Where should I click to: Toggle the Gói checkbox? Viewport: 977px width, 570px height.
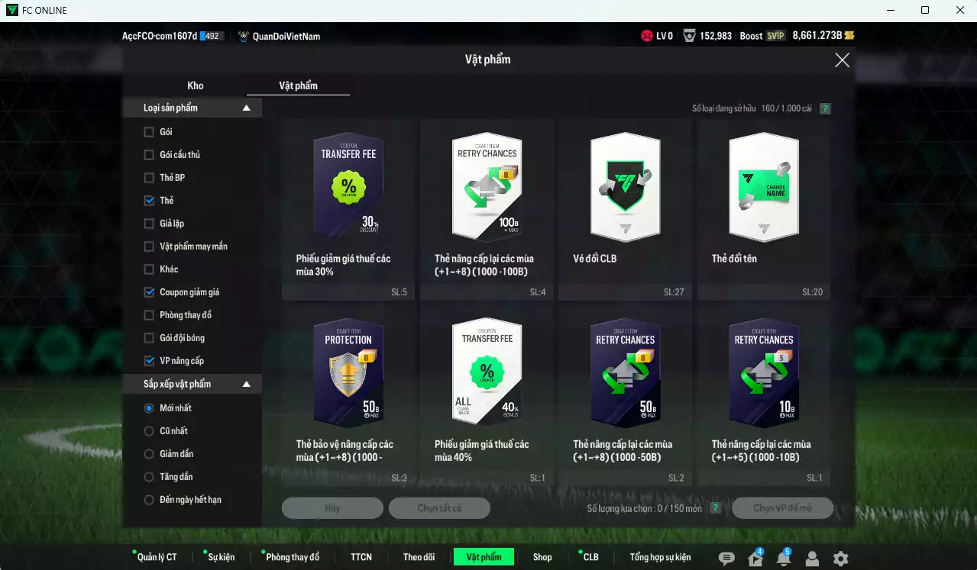tap(149, 132)
